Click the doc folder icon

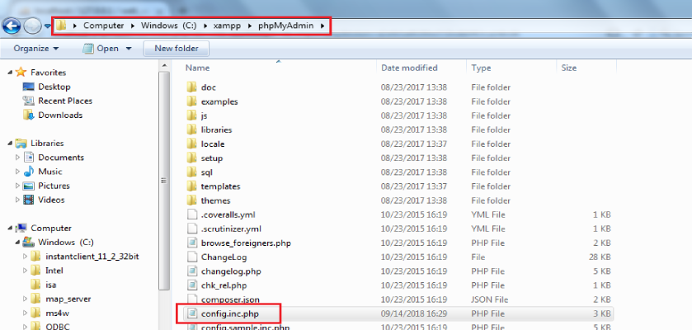(x=191, y=87)
